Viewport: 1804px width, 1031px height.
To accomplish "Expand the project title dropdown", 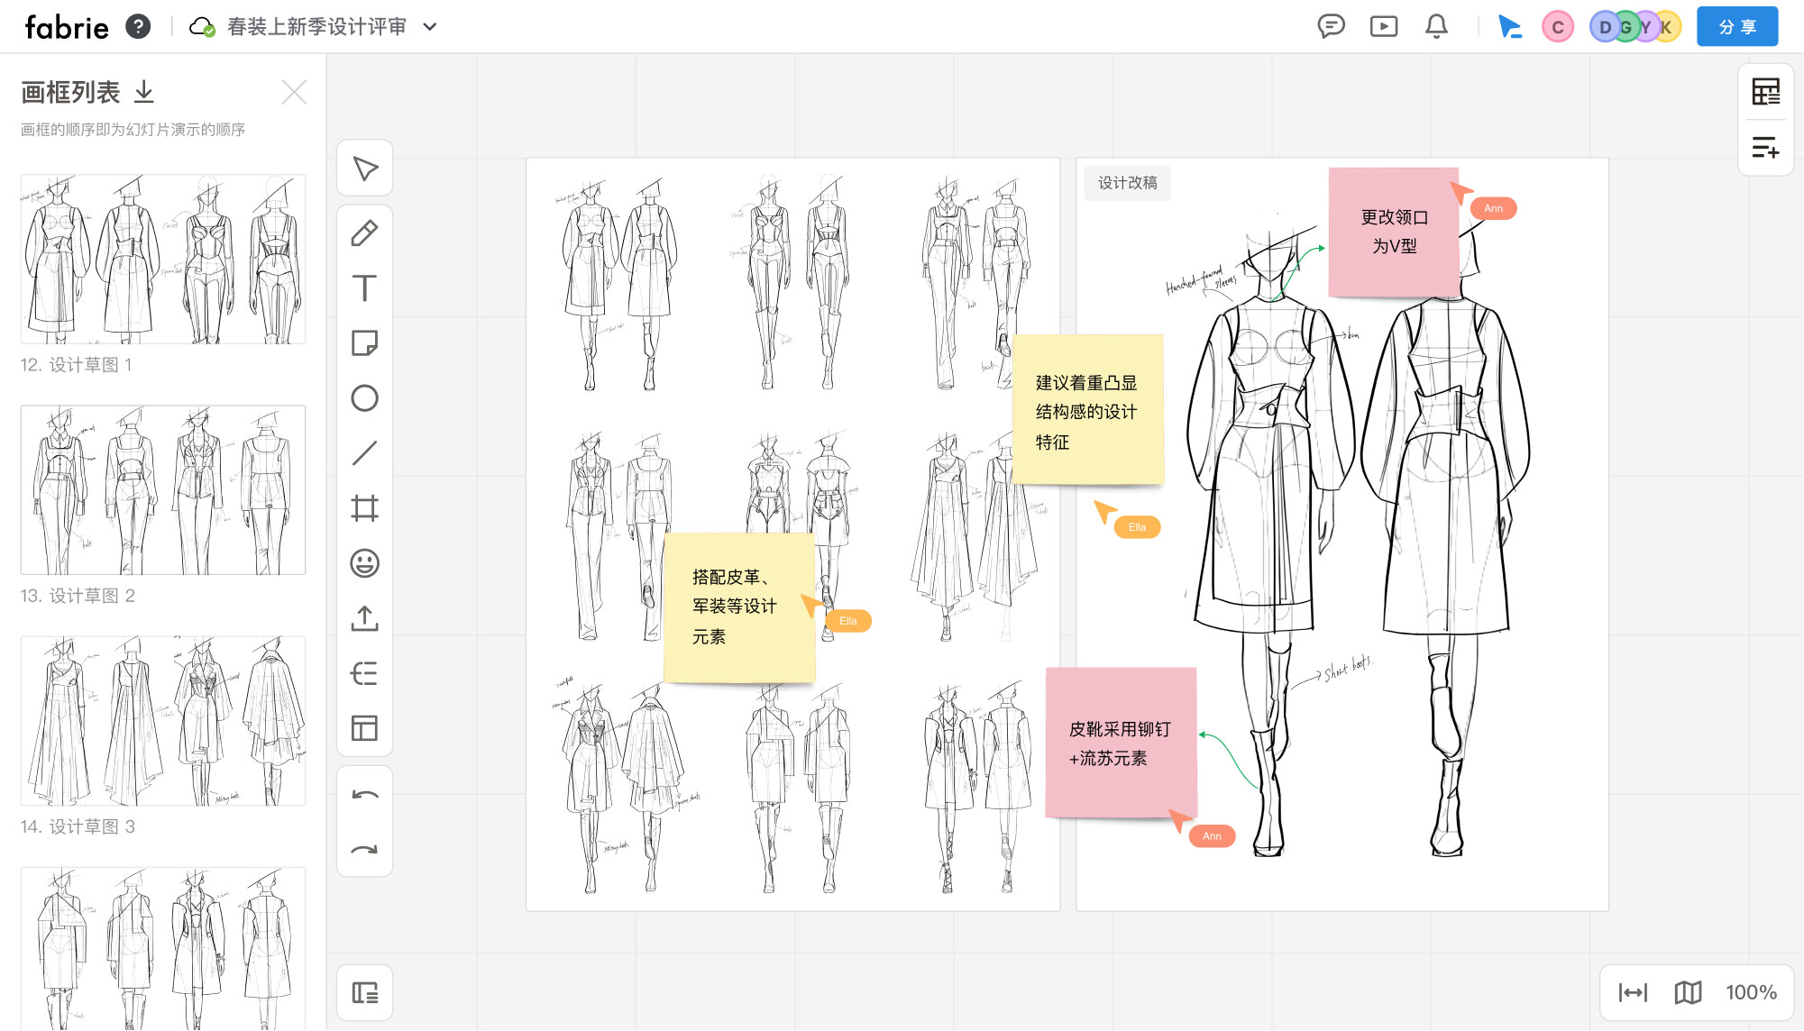I will tap(430, 27).
